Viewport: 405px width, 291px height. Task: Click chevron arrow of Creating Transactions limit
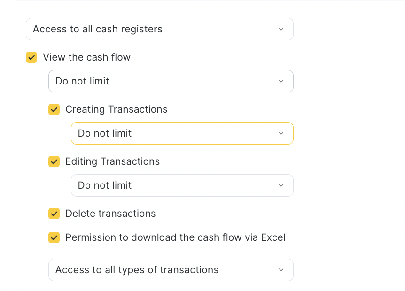point(281,133)
